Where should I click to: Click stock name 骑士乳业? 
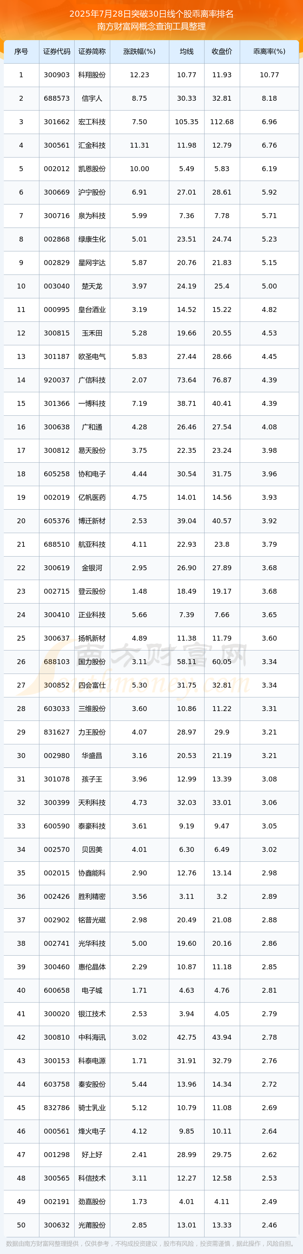point(92,1108)
